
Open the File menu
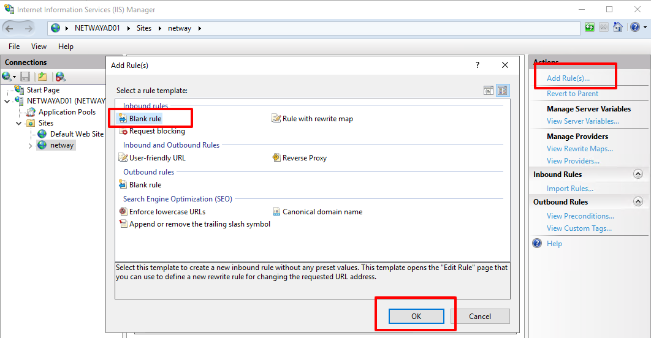(x=14, y=47)
